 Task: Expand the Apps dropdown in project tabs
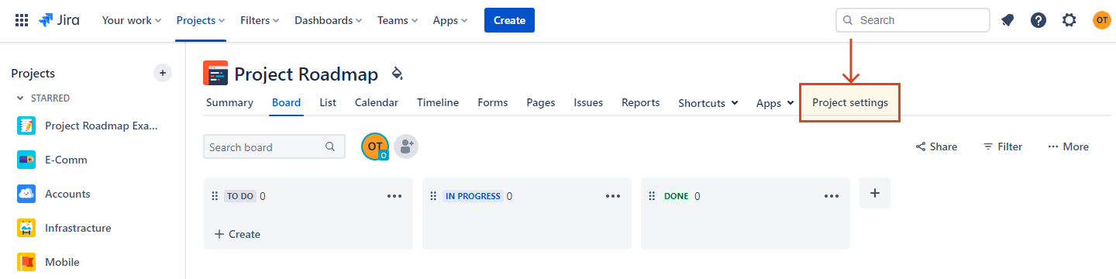tap(775, 103)
